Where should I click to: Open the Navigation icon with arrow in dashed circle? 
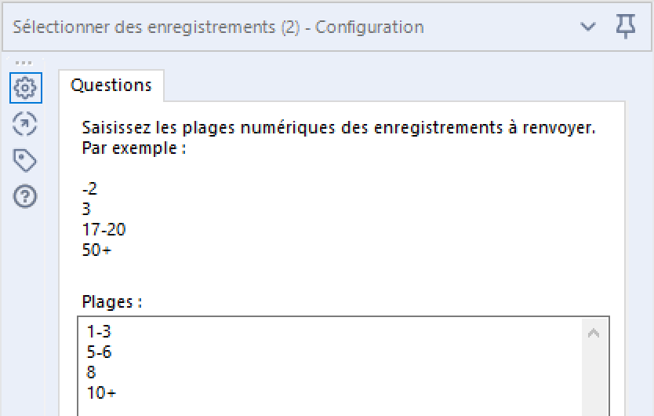(x=25, y=124)
